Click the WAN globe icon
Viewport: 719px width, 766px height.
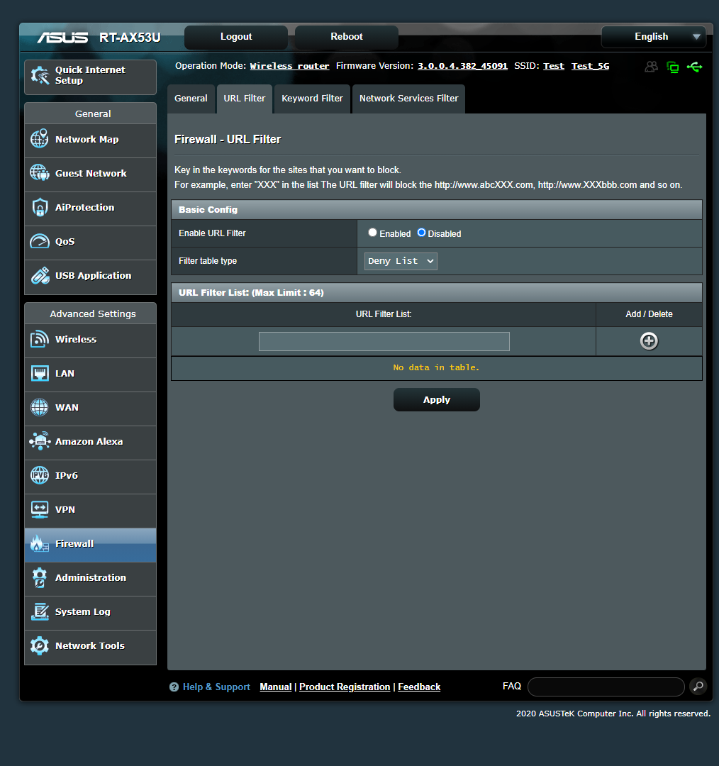coord(40,407)
